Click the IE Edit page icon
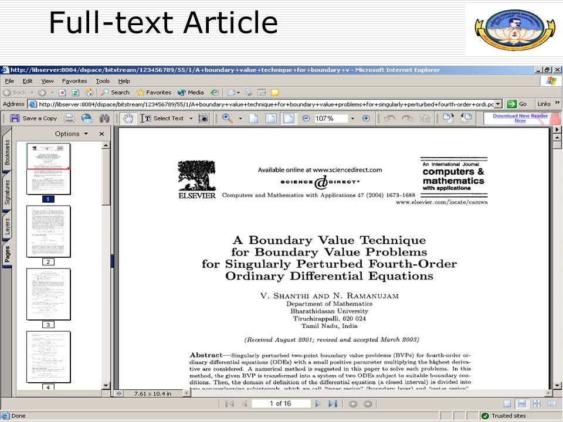This screenshot has height=422, width=563. click(262, 93)
